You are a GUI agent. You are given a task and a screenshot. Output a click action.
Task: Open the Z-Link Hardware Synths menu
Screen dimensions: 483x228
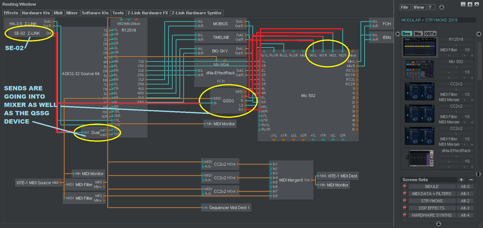(x=196, y=13)
